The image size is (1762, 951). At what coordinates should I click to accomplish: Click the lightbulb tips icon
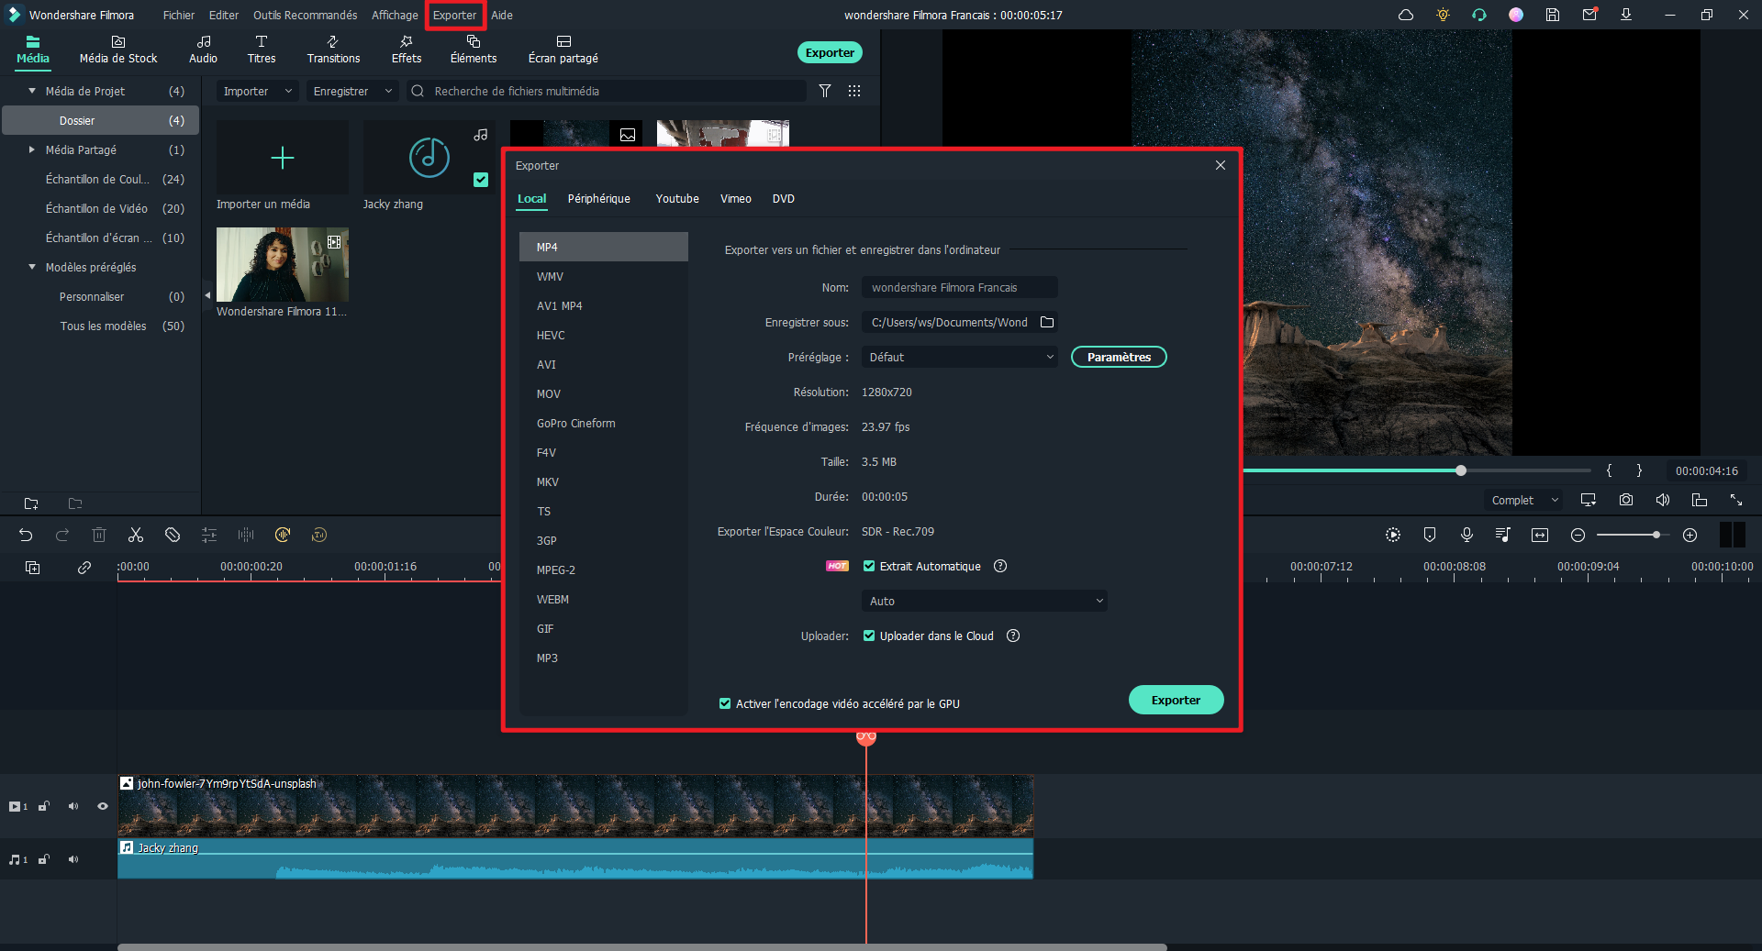(x=1443, y=15)
